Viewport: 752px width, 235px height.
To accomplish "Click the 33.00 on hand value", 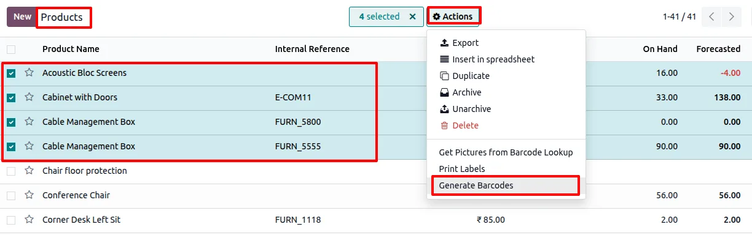I will (667, 97).
